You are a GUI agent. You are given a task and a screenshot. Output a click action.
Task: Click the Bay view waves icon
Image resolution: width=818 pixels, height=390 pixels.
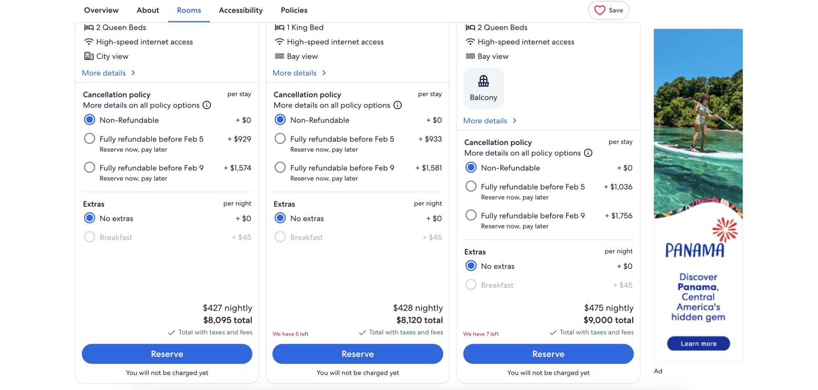[279, 56]
